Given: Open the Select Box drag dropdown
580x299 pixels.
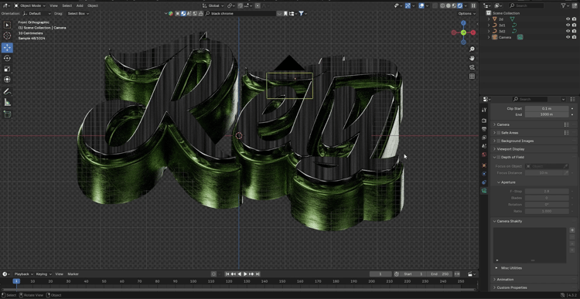Looking at the screenshot, I should pos(77,13).
